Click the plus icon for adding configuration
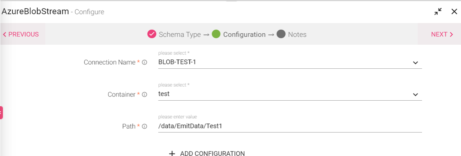 pyautogui.click(x=172, y=154)
